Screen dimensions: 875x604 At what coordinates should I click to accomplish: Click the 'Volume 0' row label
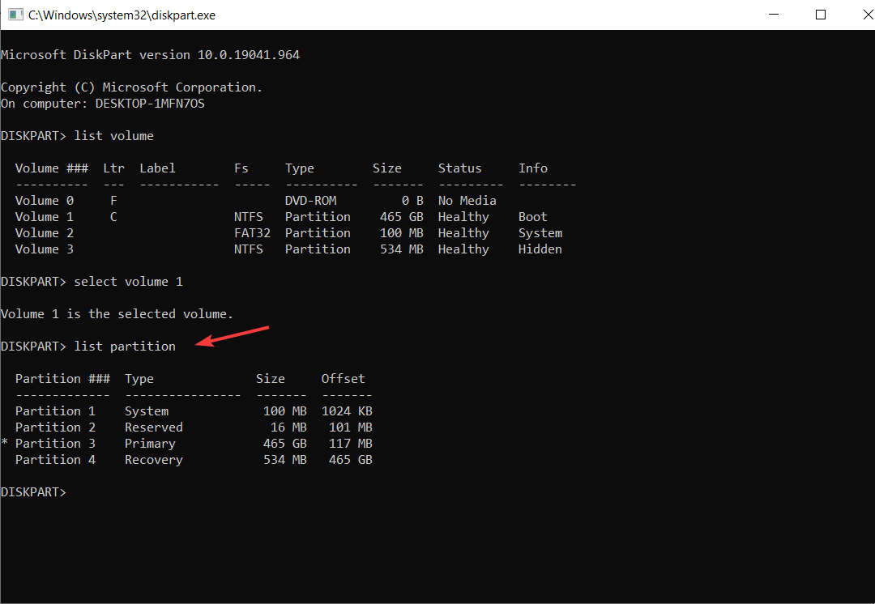(44, 200)
